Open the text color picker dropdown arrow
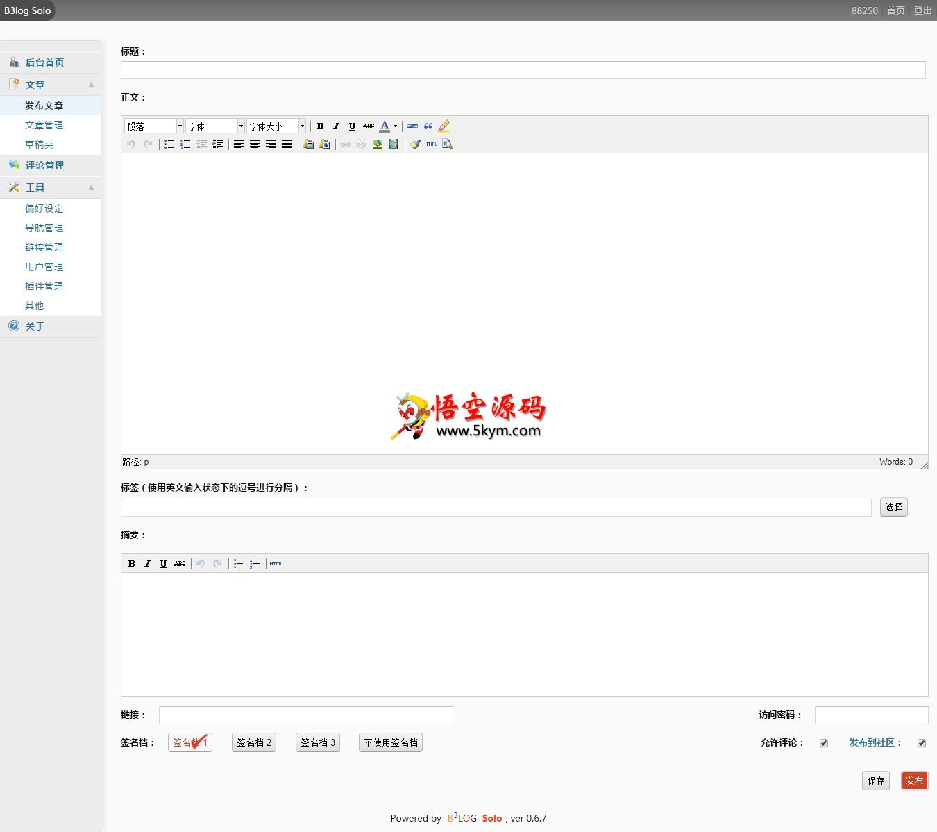937x832 pixels. pyautogui.click(x=396, y=126)
